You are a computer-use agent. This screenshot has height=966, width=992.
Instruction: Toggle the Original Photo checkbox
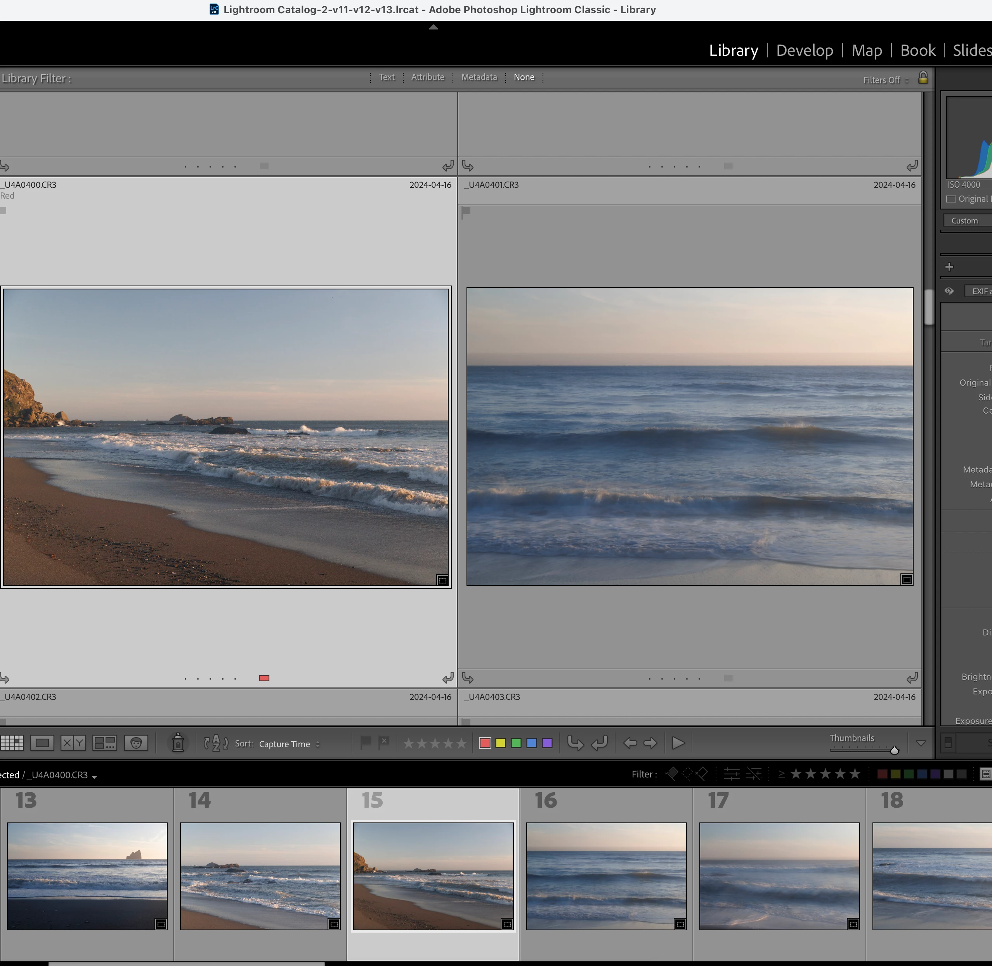tap(951, 199)
